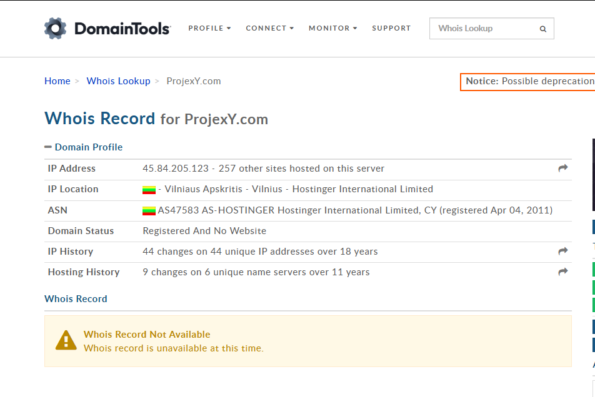595x397 pixels.
Task: Click share arrow in Hosting History row
Action: pos(563,272)
